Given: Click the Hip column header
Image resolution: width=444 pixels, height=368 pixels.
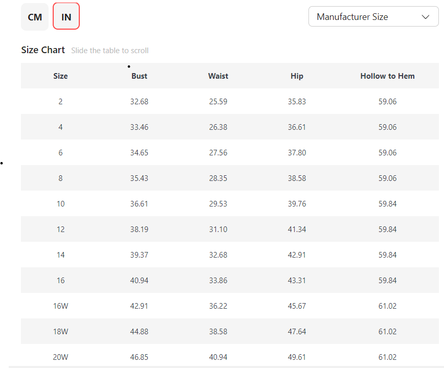Looking at the screenshot, I should (297, 76).
